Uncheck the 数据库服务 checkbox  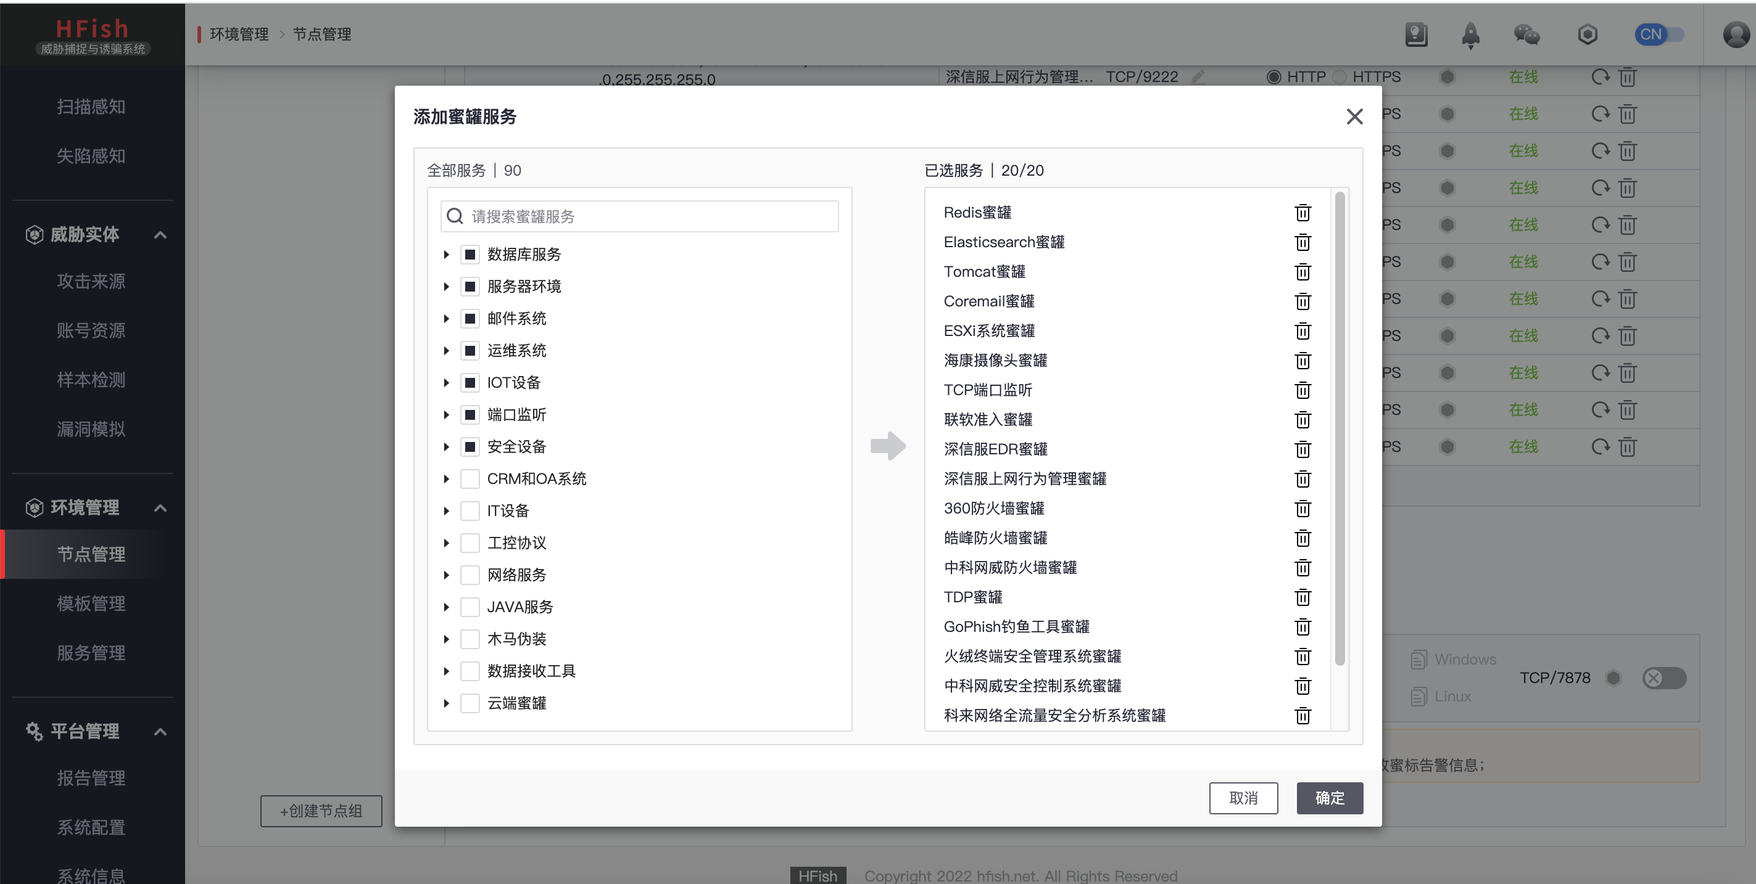coord(470,254)
